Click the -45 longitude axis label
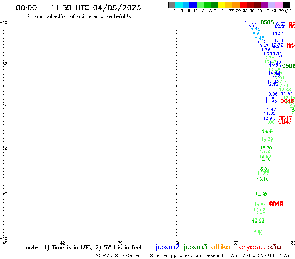 (x=4, y=243)
